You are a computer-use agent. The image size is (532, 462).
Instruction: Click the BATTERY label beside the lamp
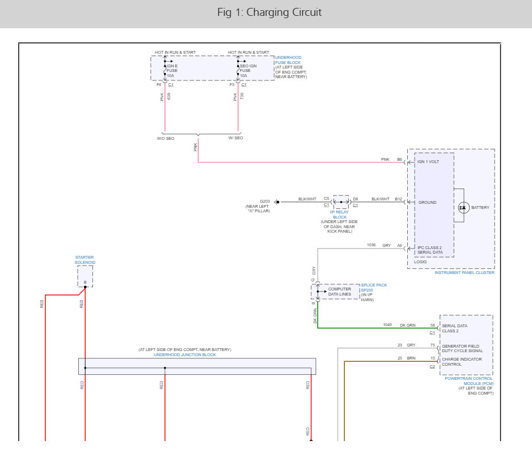480,207
